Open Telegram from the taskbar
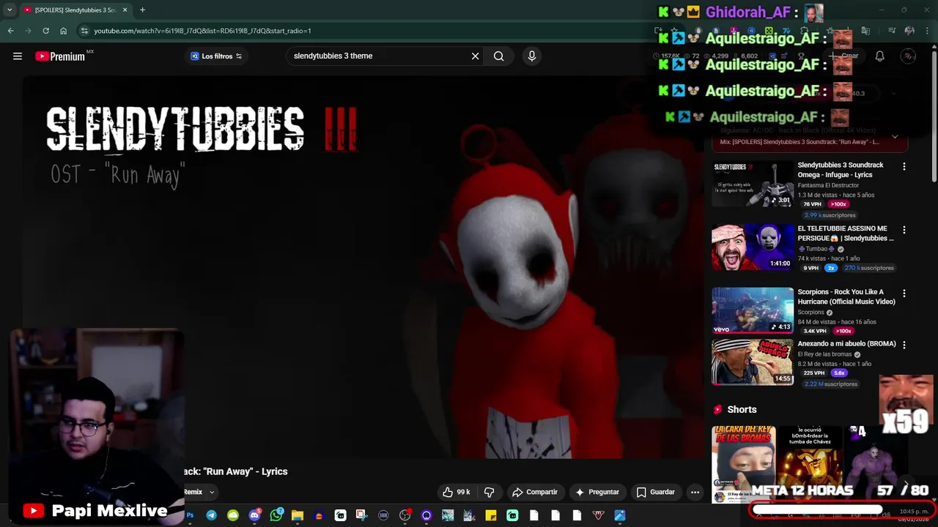Image resolution: width=938 pixels, height=527 pixels. [x=211, y=515]
